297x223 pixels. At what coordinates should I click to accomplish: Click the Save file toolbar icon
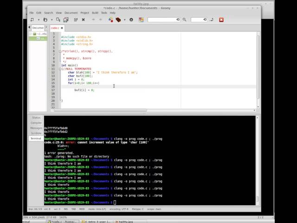pos(58,20)
